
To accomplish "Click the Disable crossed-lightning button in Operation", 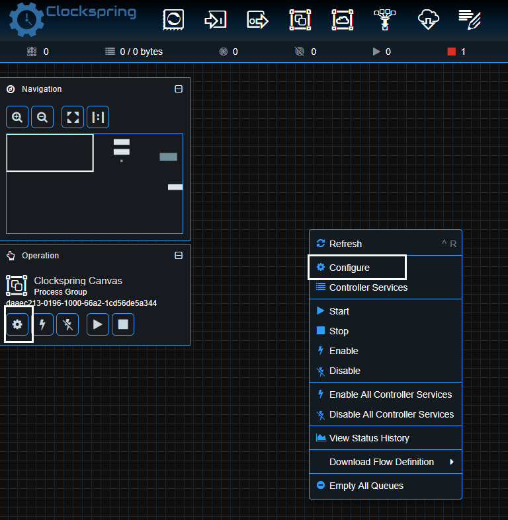I will point(67,324).
